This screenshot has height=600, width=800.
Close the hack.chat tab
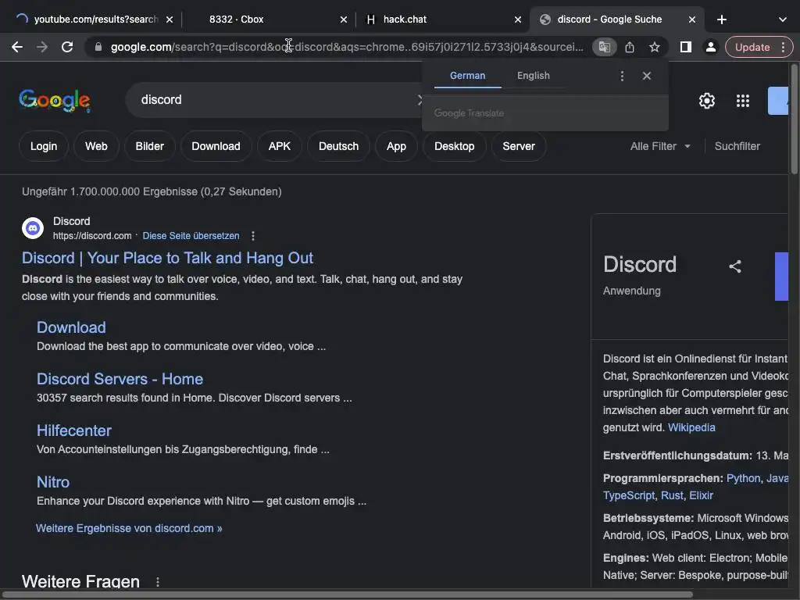pos(518,20)
